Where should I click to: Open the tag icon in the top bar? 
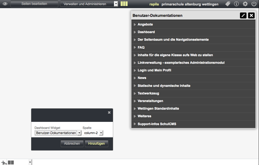point(228,4)
